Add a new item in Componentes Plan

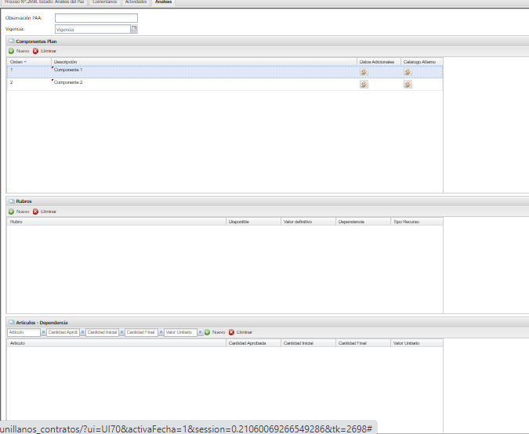[x=19, y=51]
